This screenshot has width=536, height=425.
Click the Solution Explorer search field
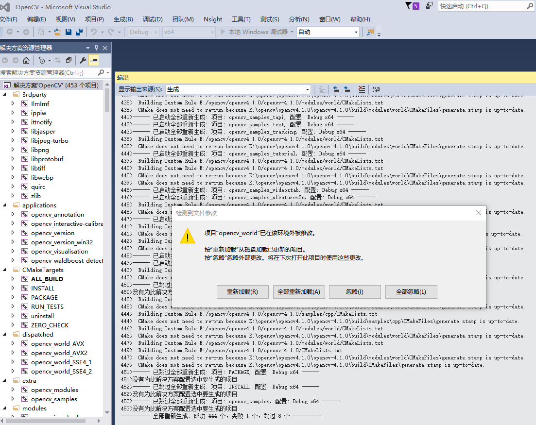coord(48,72)
